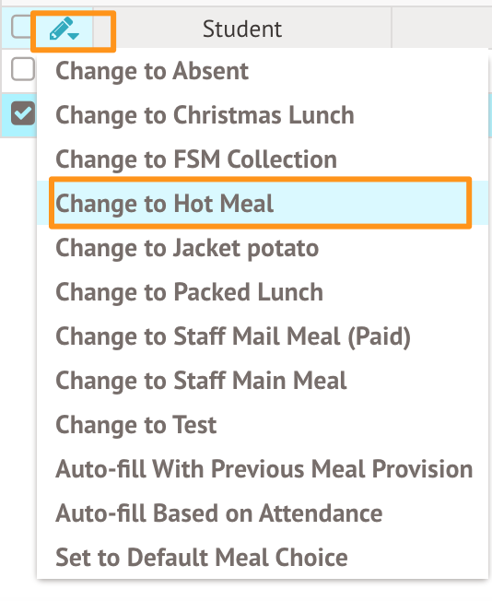Open the pencil bulk edit dropdown
The height and width of the screenshot is (601, 492).
64,29
